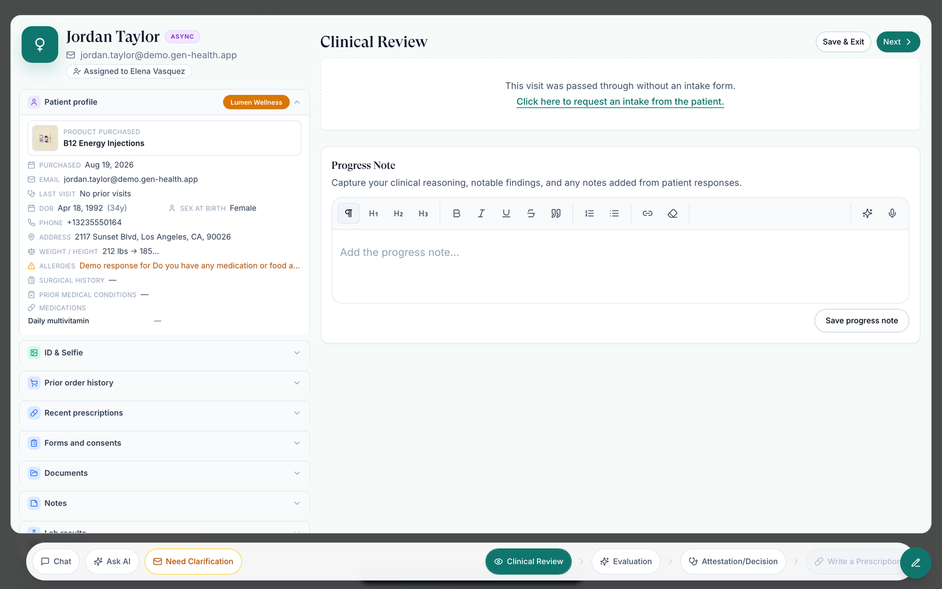Go to the Attestation/Decision step
942x589 pixels.
point(733,561)
